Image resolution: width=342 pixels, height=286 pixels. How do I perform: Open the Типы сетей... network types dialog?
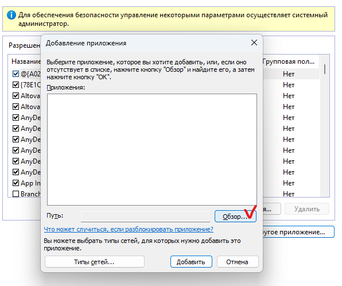point(95,262)
